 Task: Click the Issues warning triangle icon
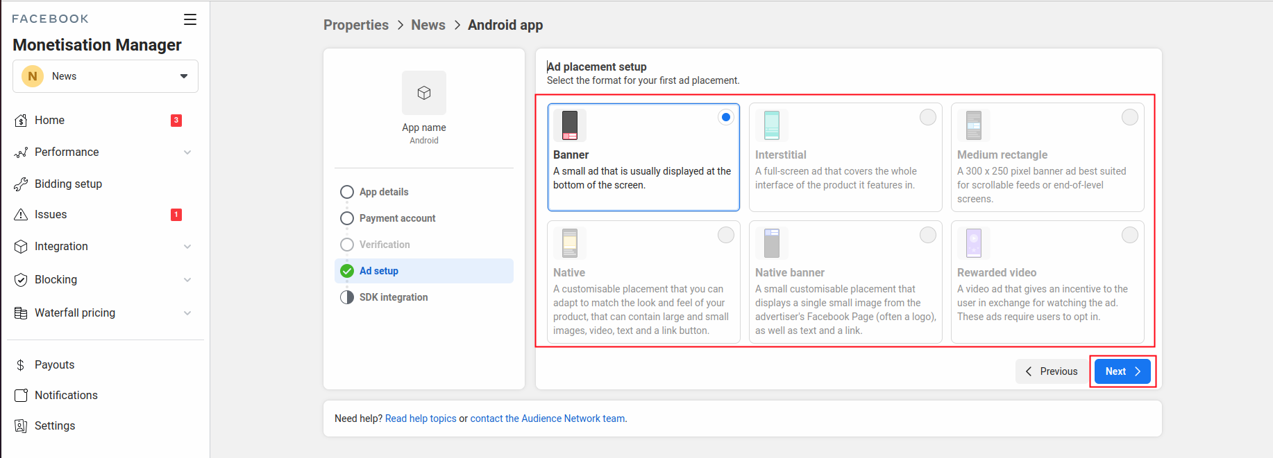click(21, 215)
